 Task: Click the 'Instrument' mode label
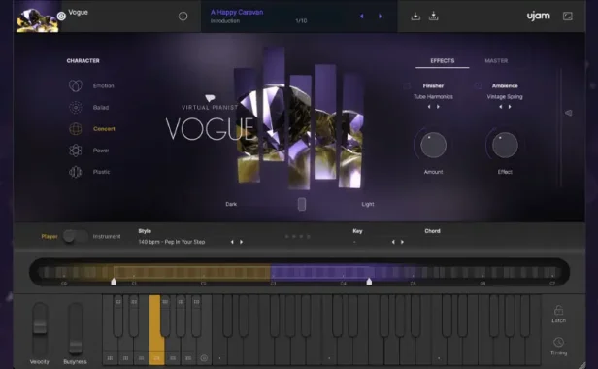coord(107,237)
